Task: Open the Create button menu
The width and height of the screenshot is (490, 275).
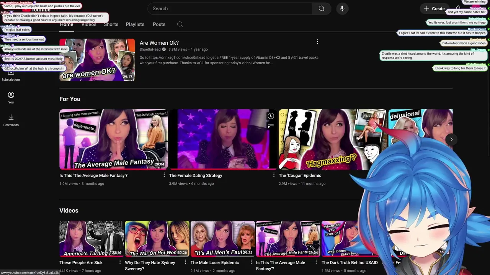Action: [434, 8]
